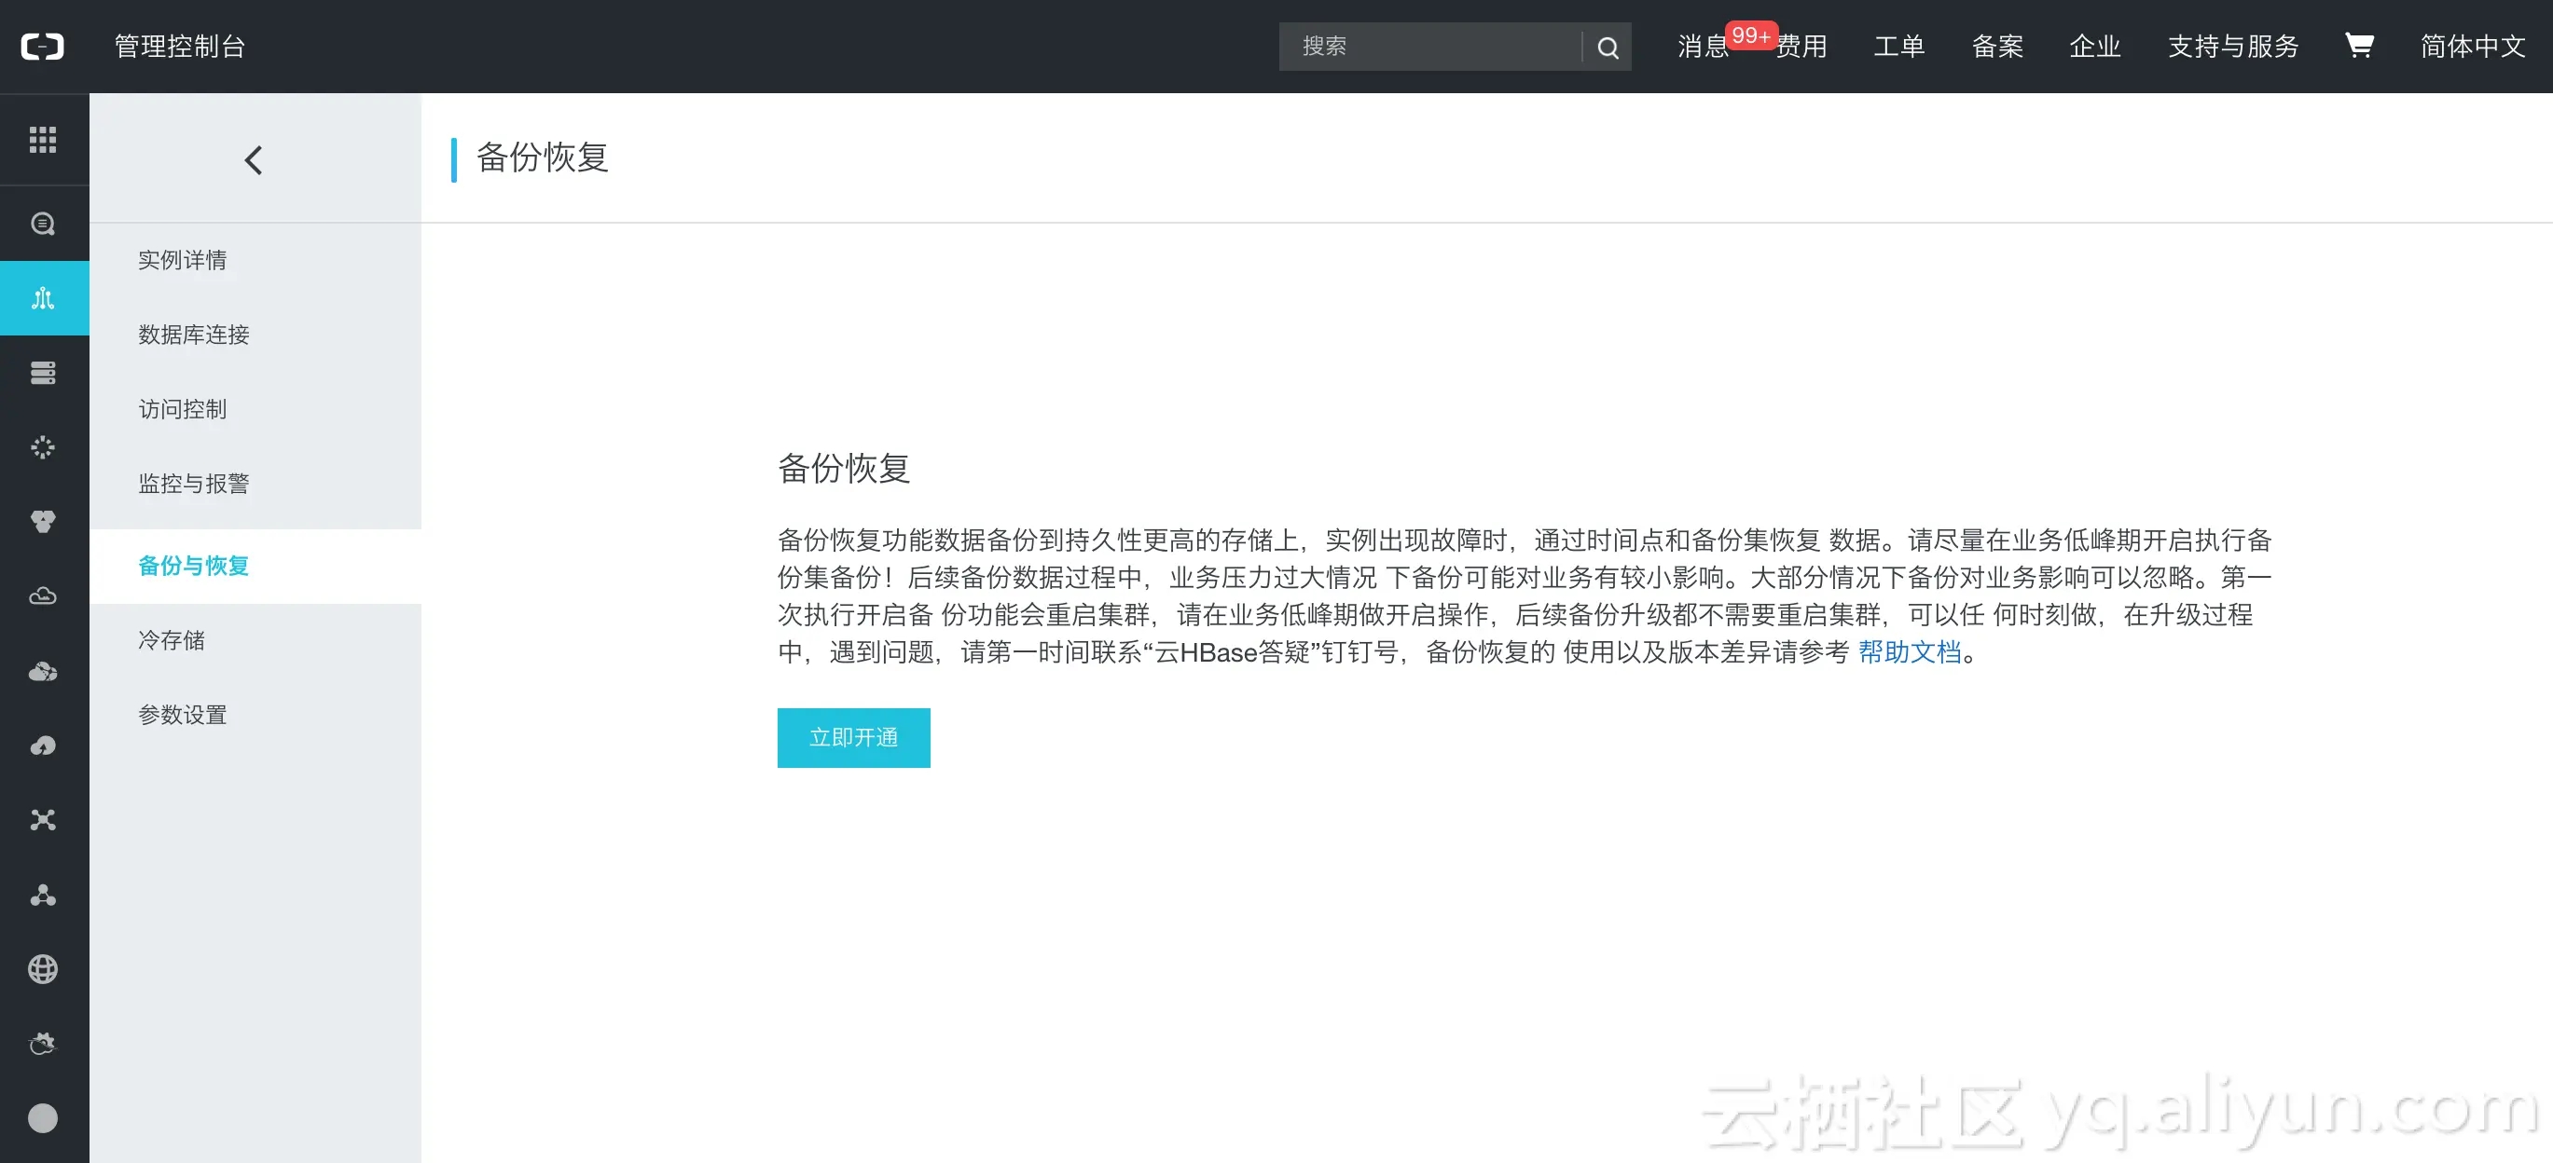Open the shopping cart icon
This screenshot has height=1163, width=2553.
[2359, 46]
